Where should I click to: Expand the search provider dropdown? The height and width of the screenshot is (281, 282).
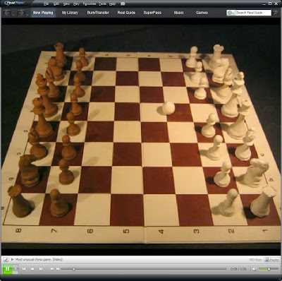pos(231,13)
